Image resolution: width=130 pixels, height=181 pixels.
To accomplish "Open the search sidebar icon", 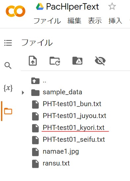I will pyautogui.click(x=8, y=66).
